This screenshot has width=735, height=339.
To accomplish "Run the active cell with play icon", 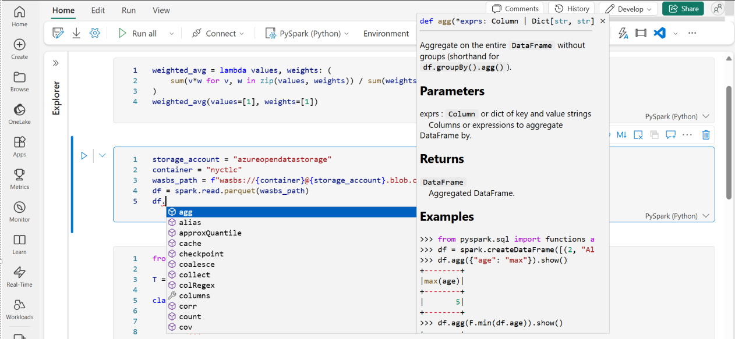I will pyautogui.click(x=84, y=155).
